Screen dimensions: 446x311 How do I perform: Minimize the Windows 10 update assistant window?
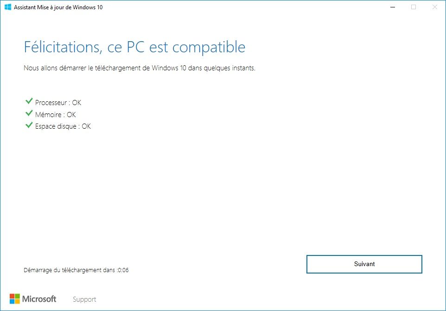pos(393,7)
